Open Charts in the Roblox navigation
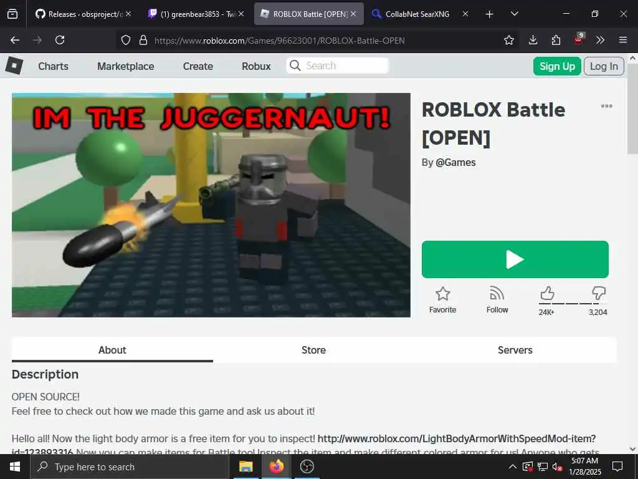Viewport: 638px width, 479px height. 54,66
